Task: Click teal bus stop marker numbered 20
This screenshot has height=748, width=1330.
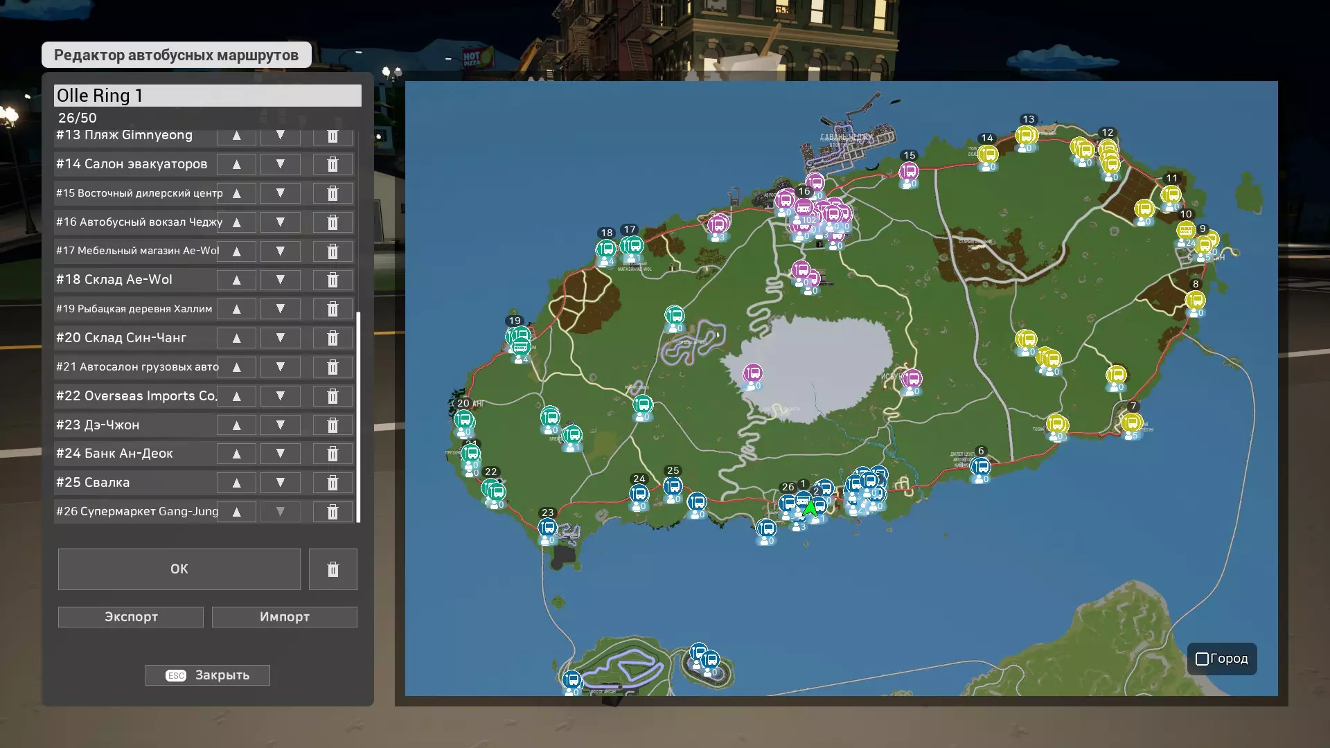Action: pyautogui.click(x=463, y=419)
